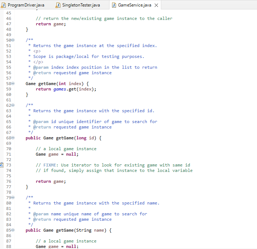Select the GameService.java tab
Screen dimensions: 257x249
pyautogui.click(x=134, y=5)
